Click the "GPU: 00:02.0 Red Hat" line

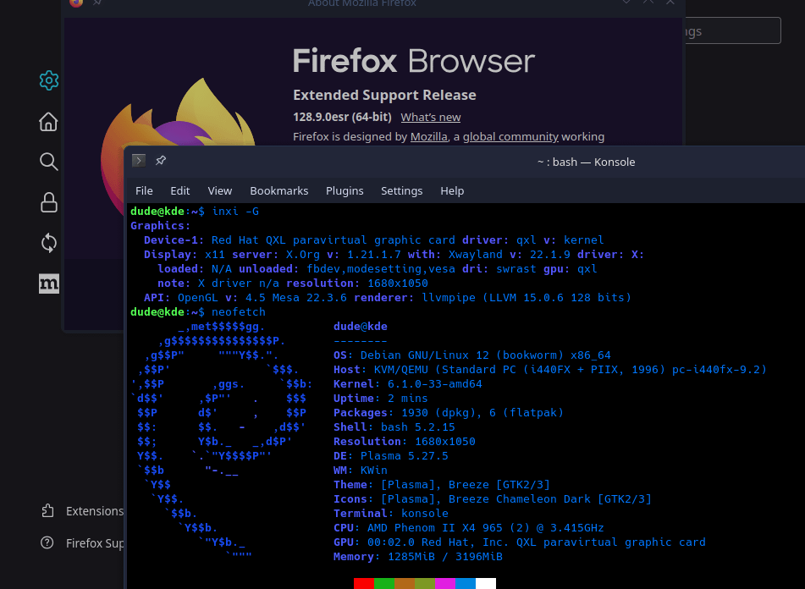click(520, 542)
